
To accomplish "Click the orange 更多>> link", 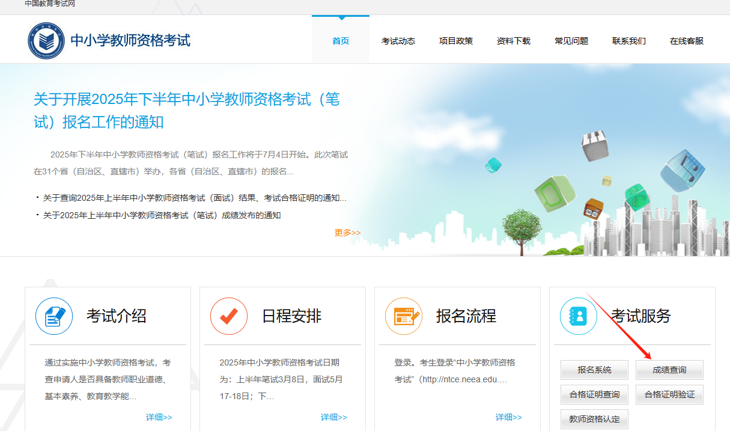I will tap(347, 233).
